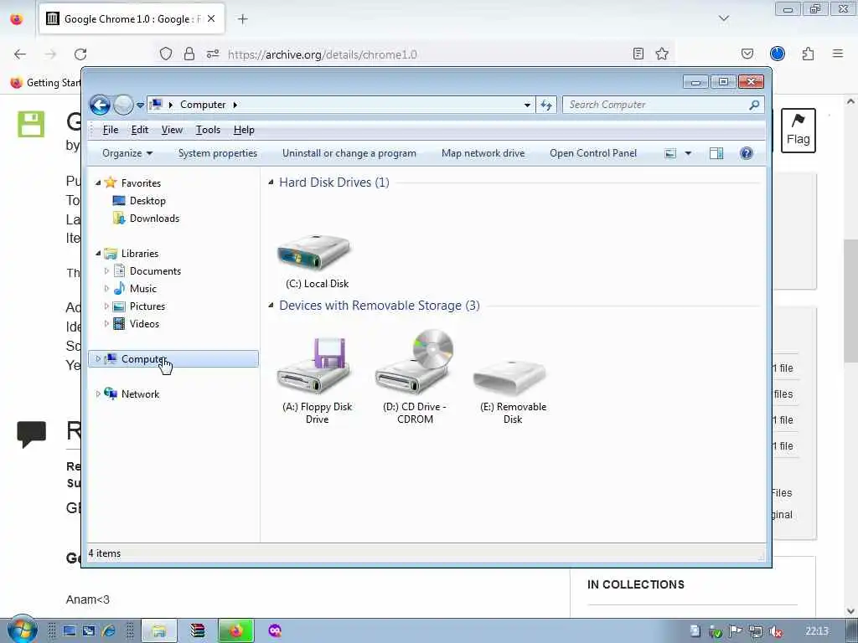Image resolution: width=858 pixels, height=643 pixels.
Task: Open WinRAR from the taskbar
Action: point(198,631)
